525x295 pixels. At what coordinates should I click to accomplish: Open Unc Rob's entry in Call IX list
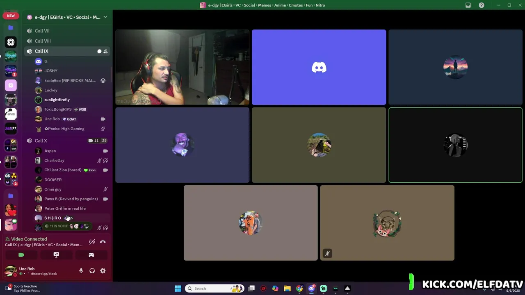tap(72, 119)
